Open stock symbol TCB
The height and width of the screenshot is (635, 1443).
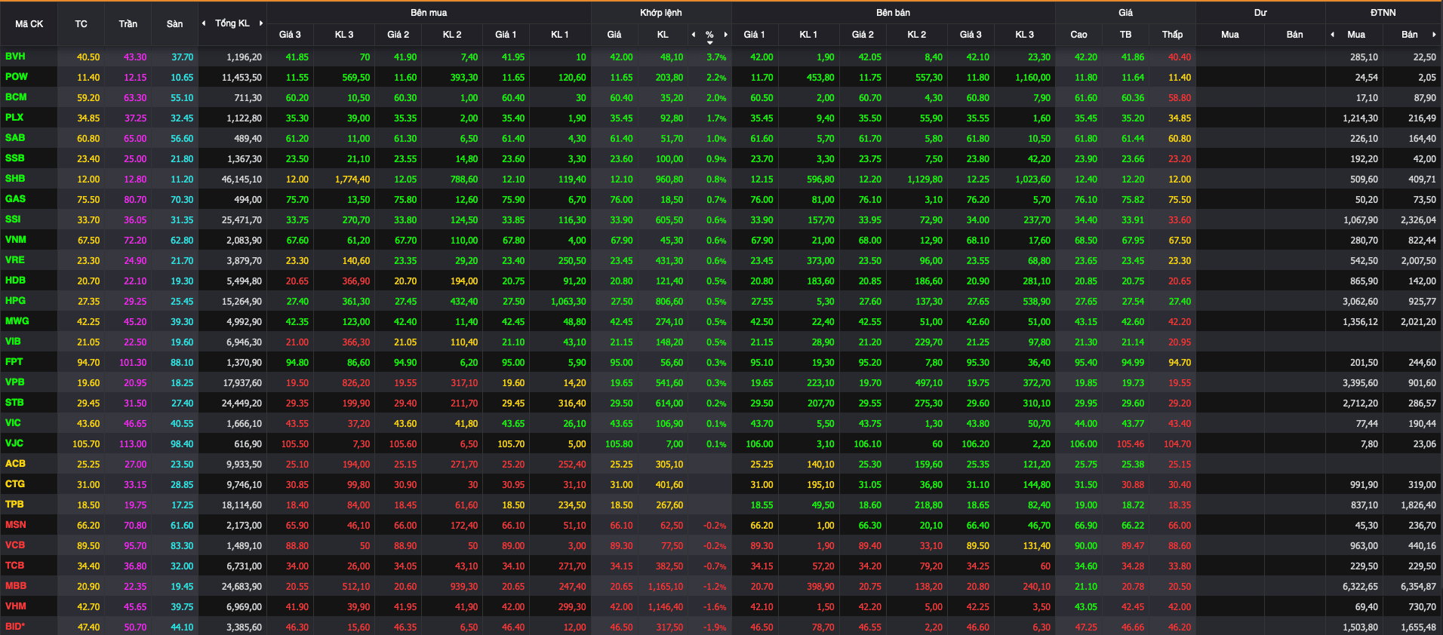click(x=15, y=566)
